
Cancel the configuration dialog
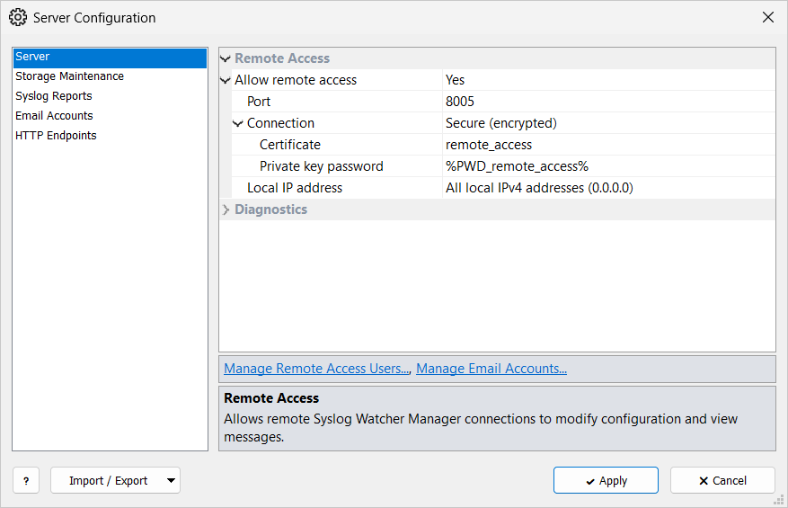click(x=722, y=480)
